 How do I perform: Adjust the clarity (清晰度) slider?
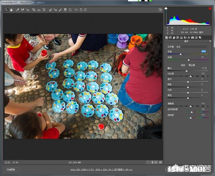(x=190, y=106)
